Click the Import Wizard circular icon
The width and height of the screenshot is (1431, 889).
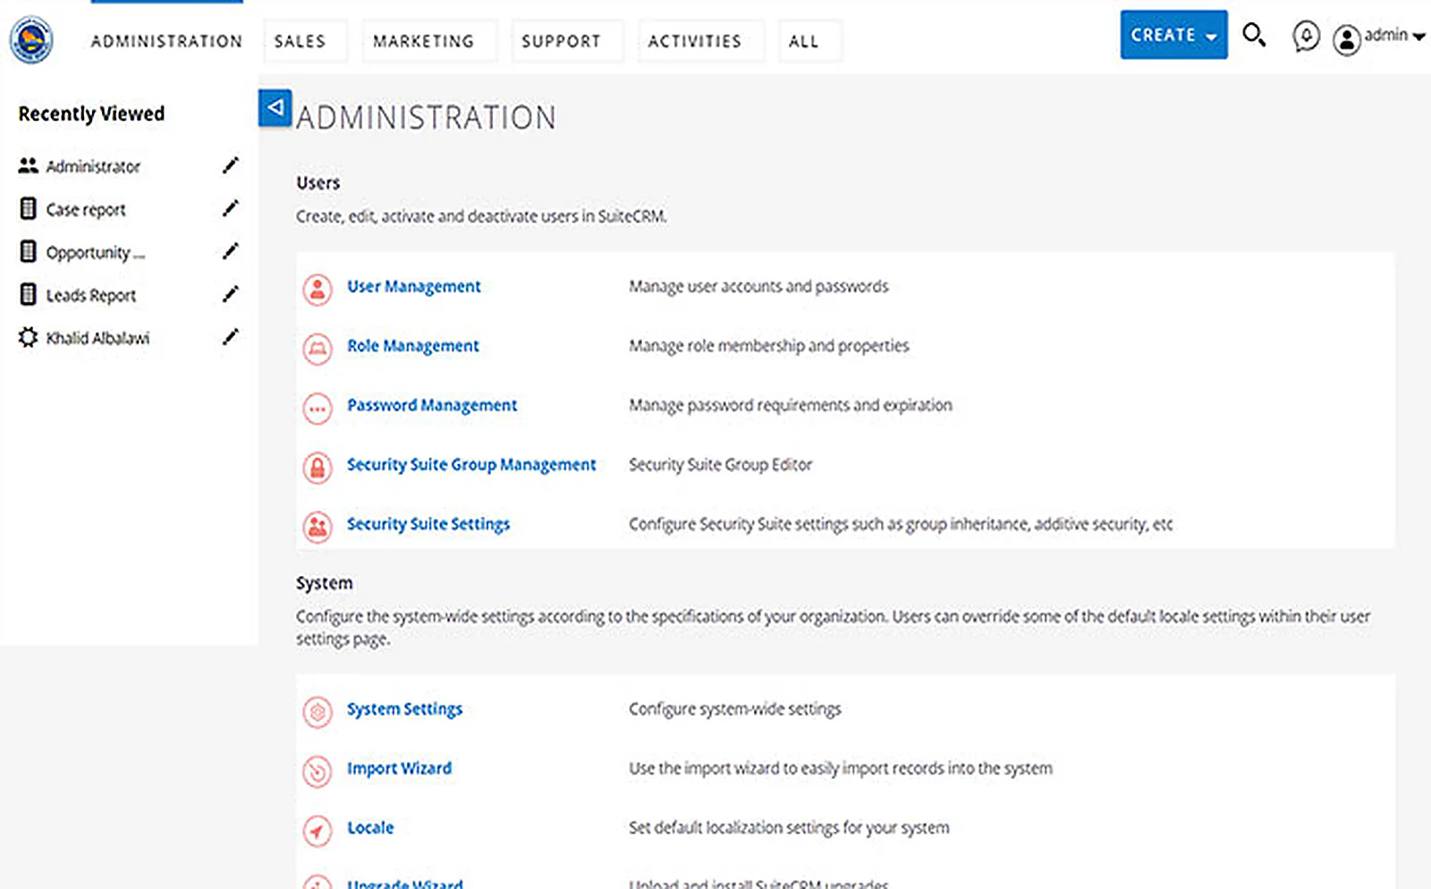pos(318,771)
